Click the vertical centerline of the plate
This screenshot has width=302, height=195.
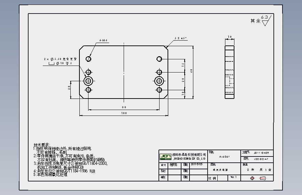pos(124,73)
